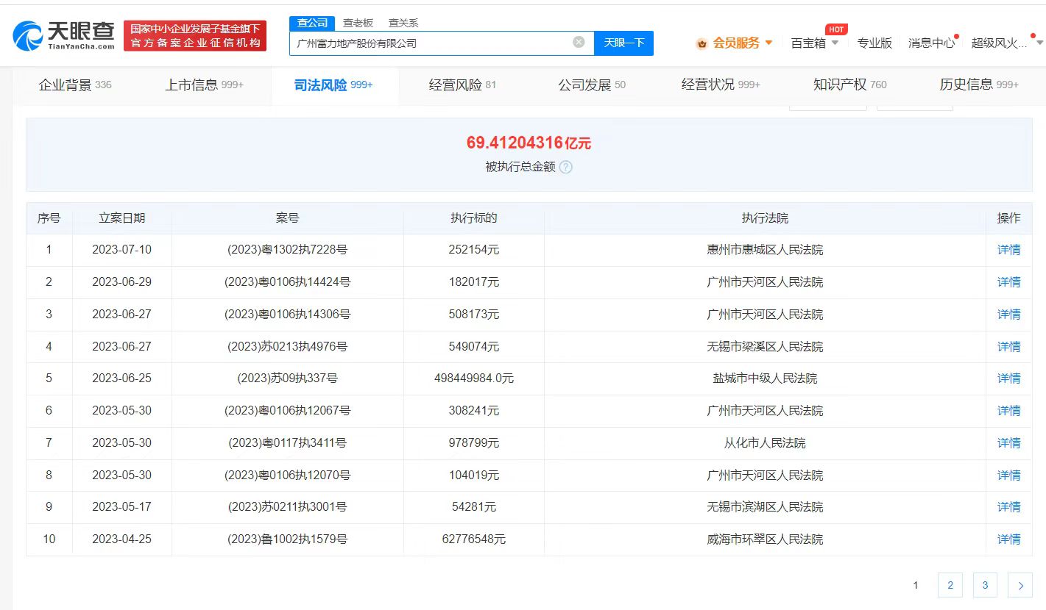Click the amount 54281元
Viewport: 1046px width, 610px height.
[474, 507]
